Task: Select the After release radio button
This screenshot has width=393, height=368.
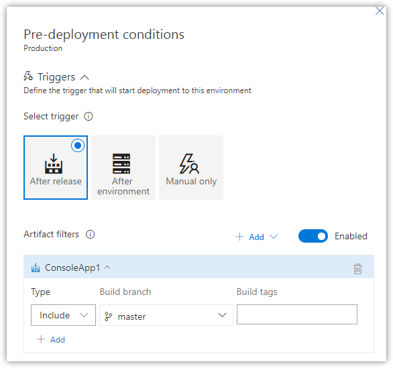Action: pos(78,145)
